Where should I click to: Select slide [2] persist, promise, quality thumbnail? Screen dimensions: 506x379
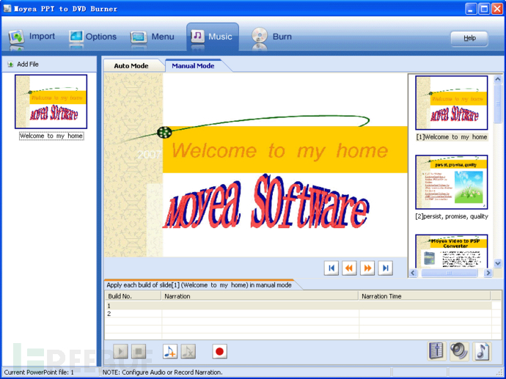tap(451, 182)
